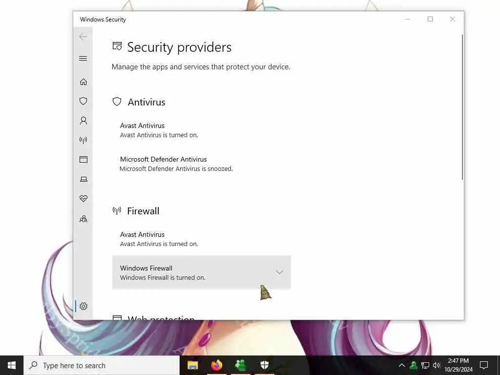Screen dimensions: 500x375
Task: Click the Antivirus section heading
Action: (x=146, y=102)
